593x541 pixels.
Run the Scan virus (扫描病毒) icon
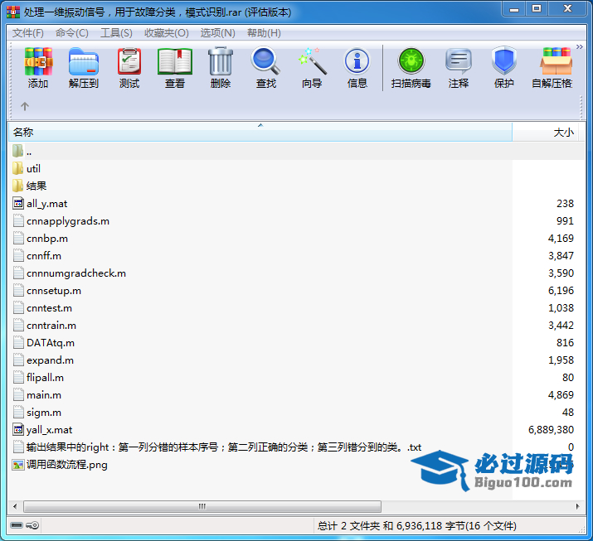pyautogui.click(x=411, y=60)
